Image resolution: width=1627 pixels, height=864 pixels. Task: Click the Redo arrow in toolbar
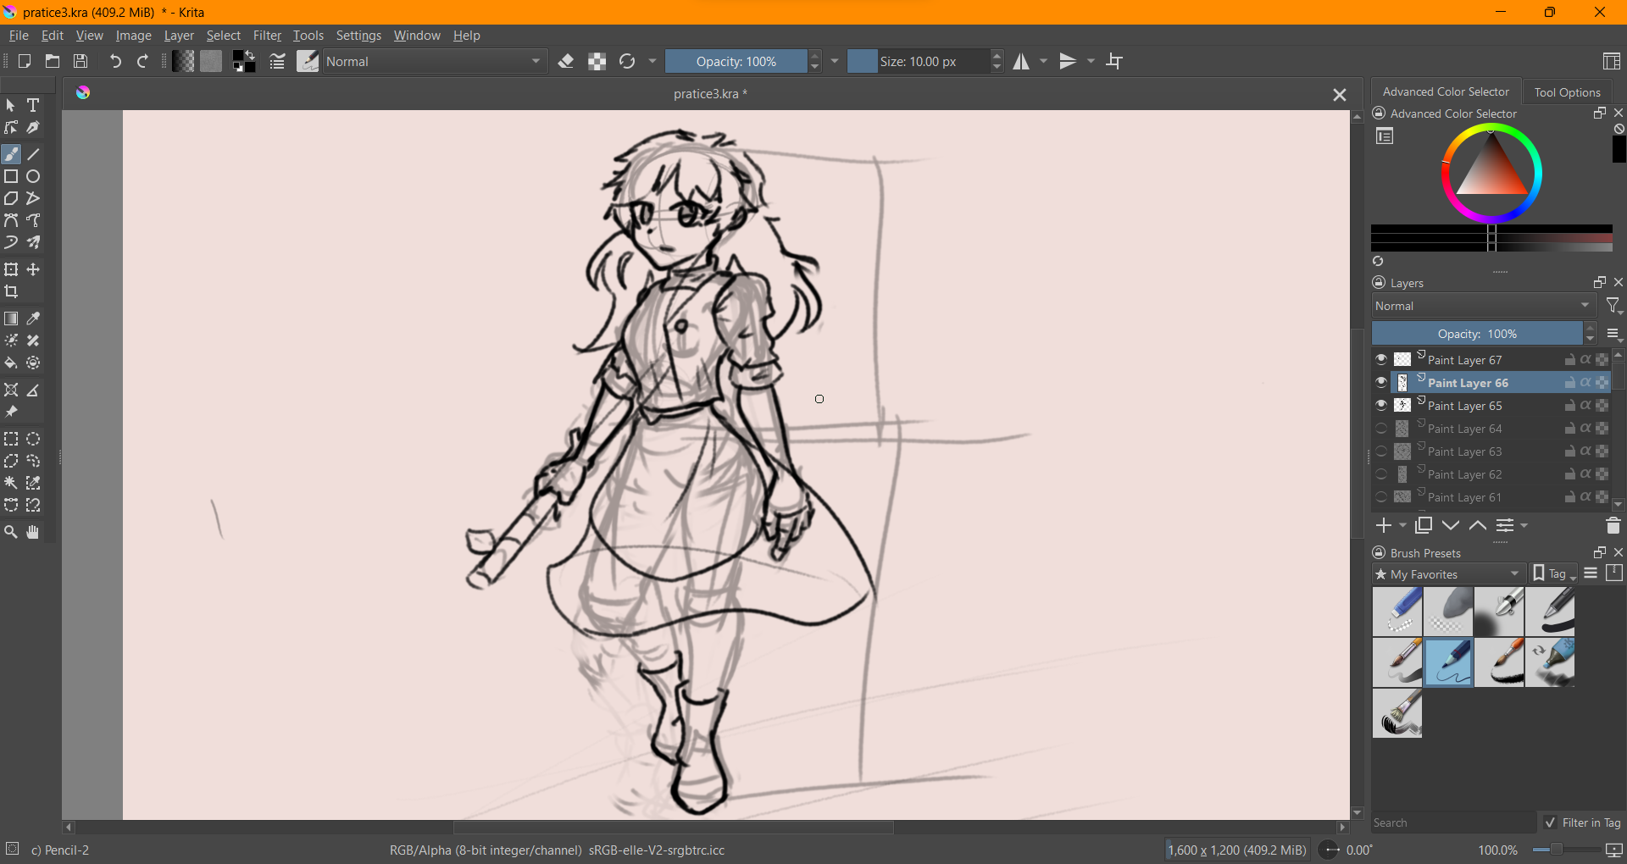[143, 61]
